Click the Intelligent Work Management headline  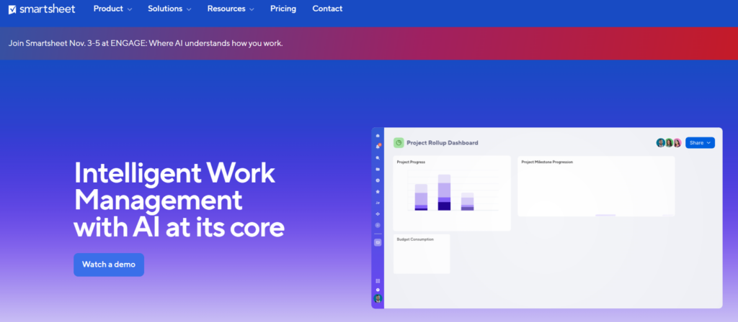pos(179,200)
